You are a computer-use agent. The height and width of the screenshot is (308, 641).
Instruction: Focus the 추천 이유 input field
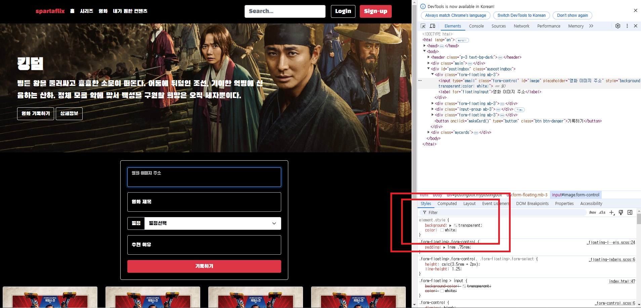[204, 245]
